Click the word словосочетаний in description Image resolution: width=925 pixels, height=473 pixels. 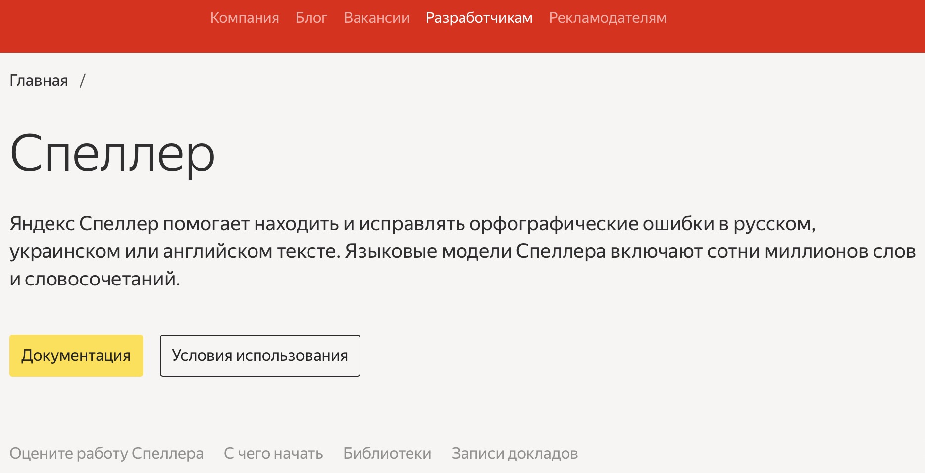tap(102, 280)
